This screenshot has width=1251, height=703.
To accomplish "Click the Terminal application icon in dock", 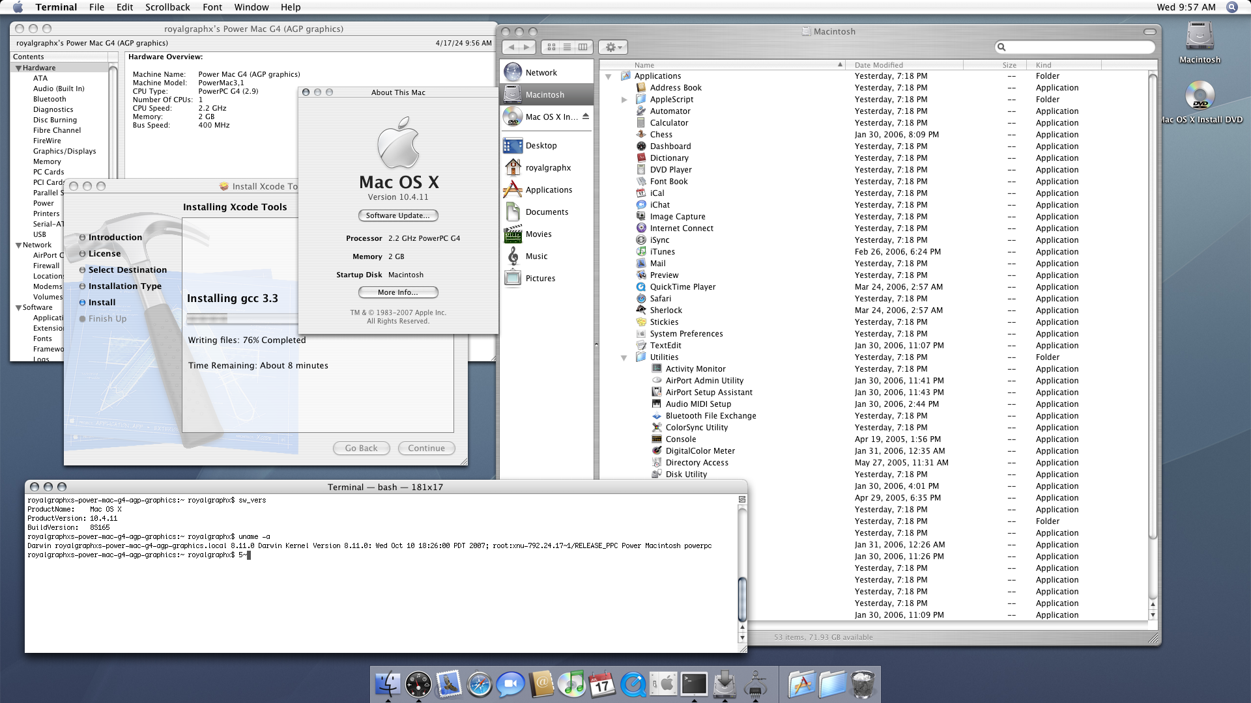I will [693, 684].
